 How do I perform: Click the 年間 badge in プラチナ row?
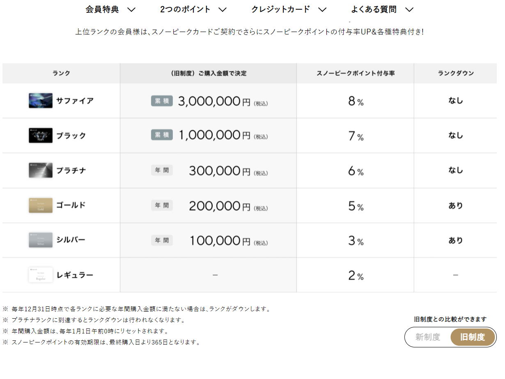pos(162,170)
